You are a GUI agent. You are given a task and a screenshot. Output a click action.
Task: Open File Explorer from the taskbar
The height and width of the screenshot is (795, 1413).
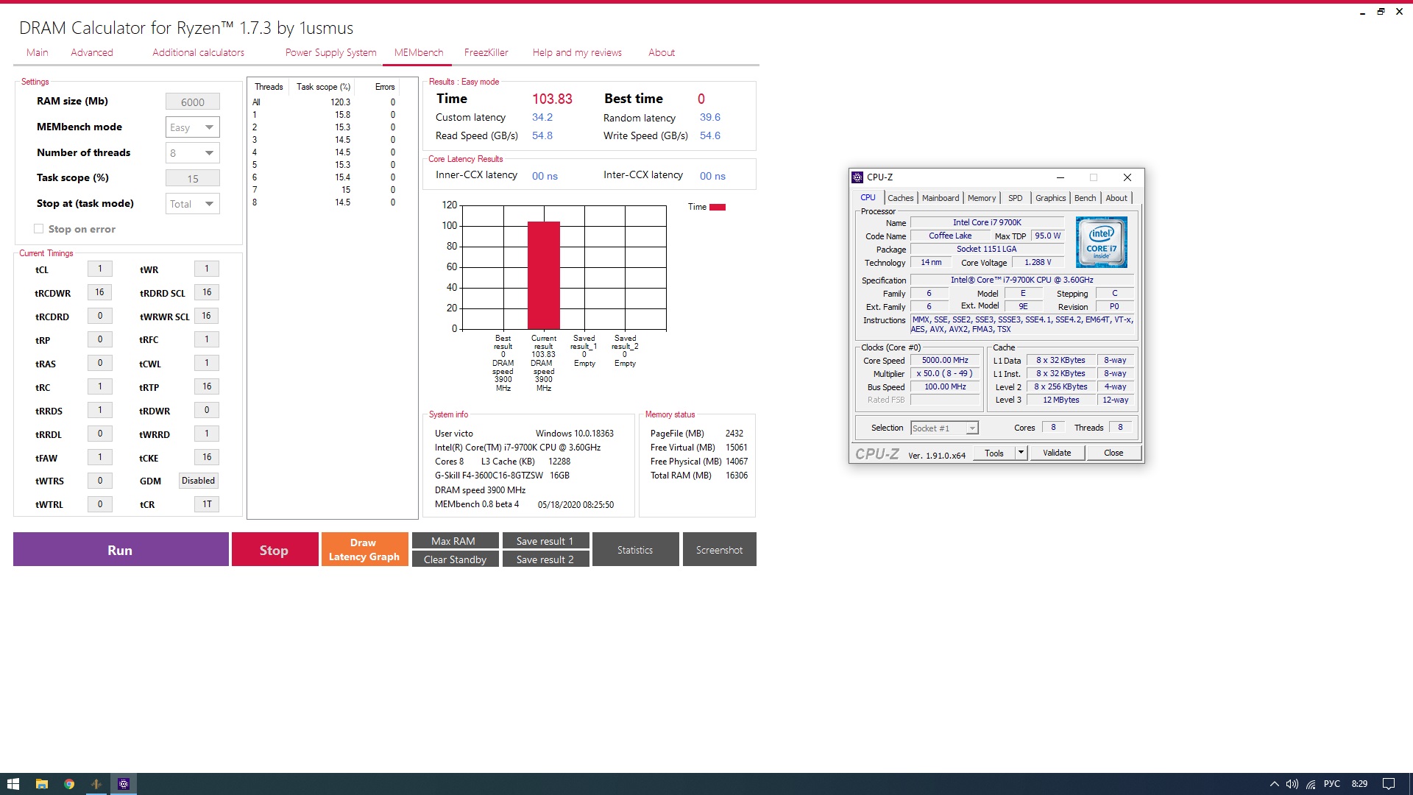click(42, 784)
